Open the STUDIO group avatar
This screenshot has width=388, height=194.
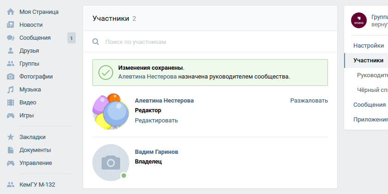click(359, 20)
